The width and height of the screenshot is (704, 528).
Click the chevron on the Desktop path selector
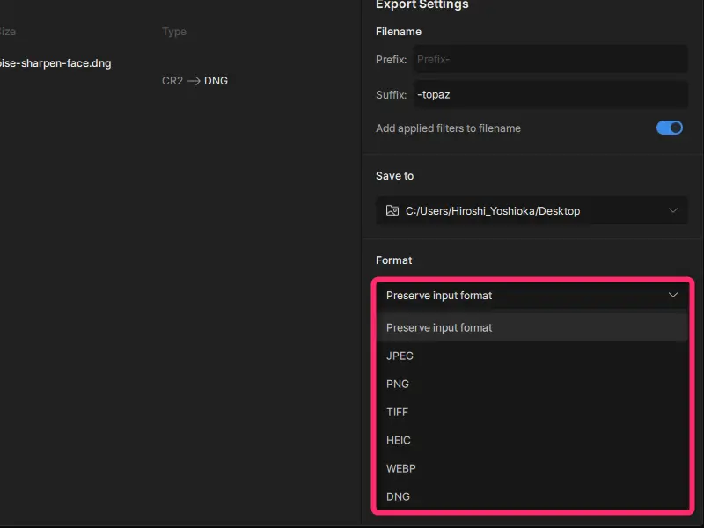(x=673, y=211)
